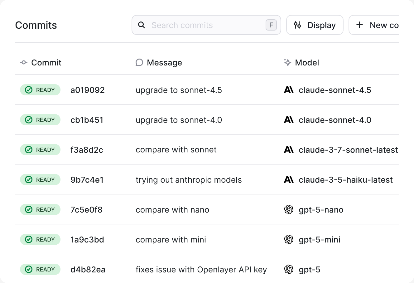
Task: Click the message 'fixes issue with Openlayer API key'
Action: pyautogui.click(x=201, y=270)
